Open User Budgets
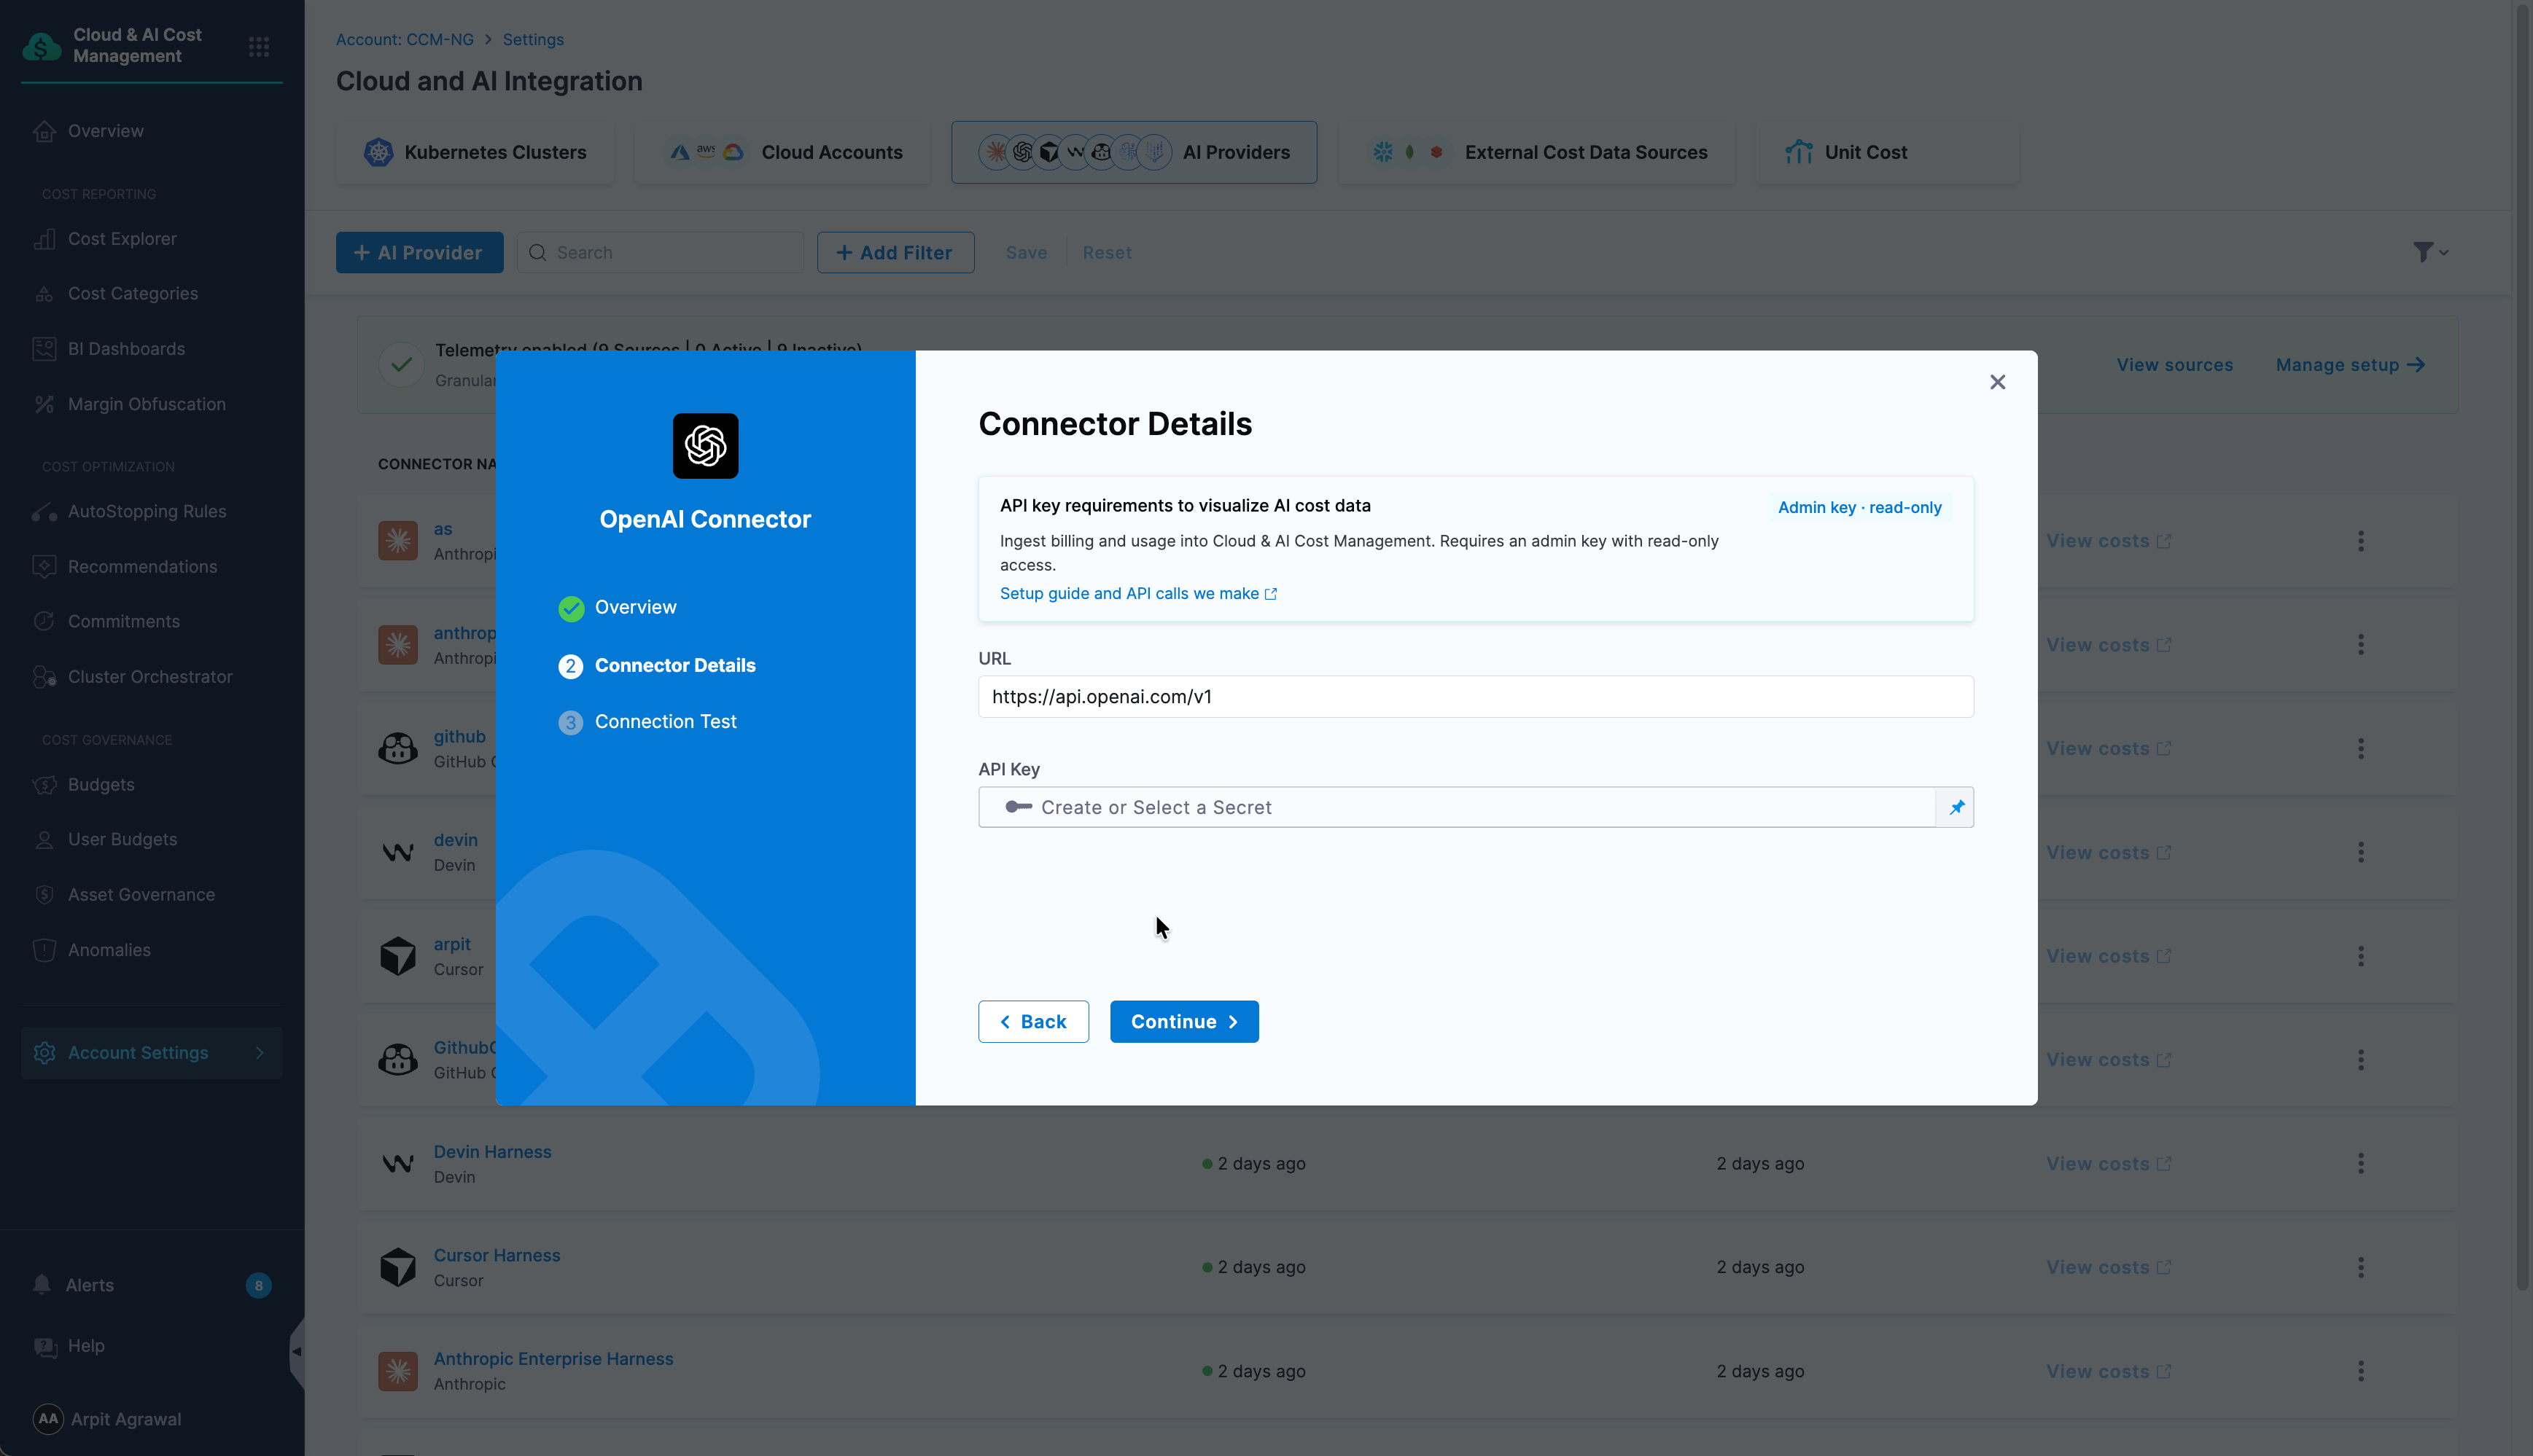This screenshot has width=2533, height=1456. click(x=122, y=839)
